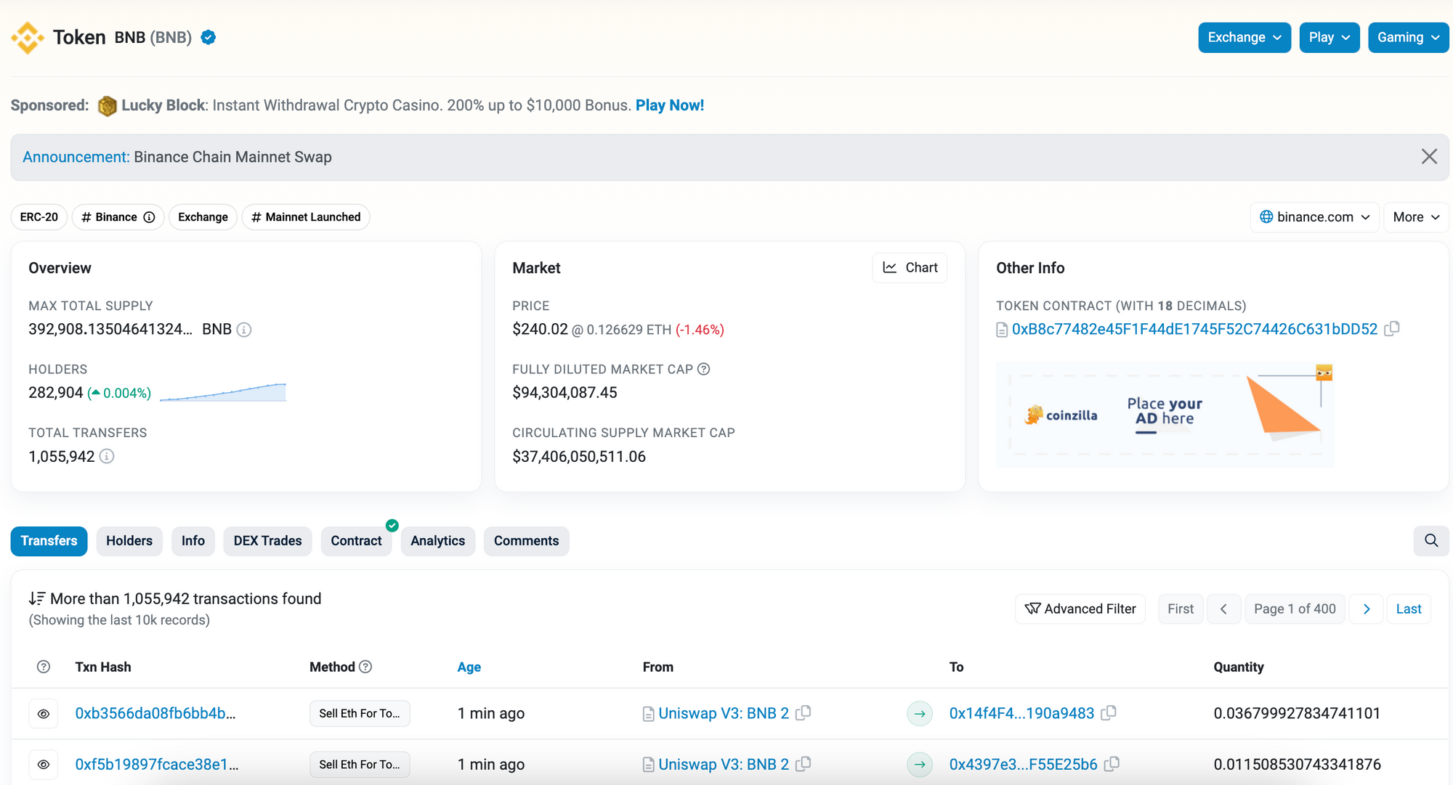Image resolution: width=1453 pixels, height=785 pixels.
Task: Click the help icon next to the Method column
Action: (x=365, y=667)
